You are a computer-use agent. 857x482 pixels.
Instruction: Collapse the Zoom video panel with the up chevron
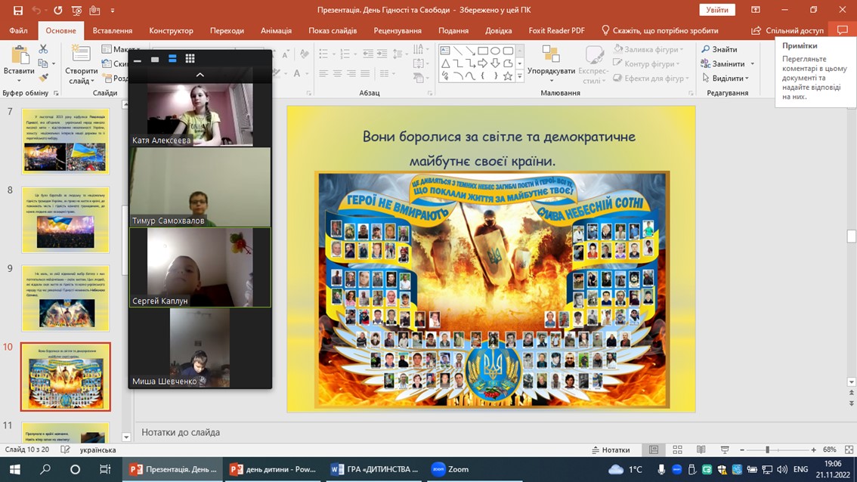[200, 75]
